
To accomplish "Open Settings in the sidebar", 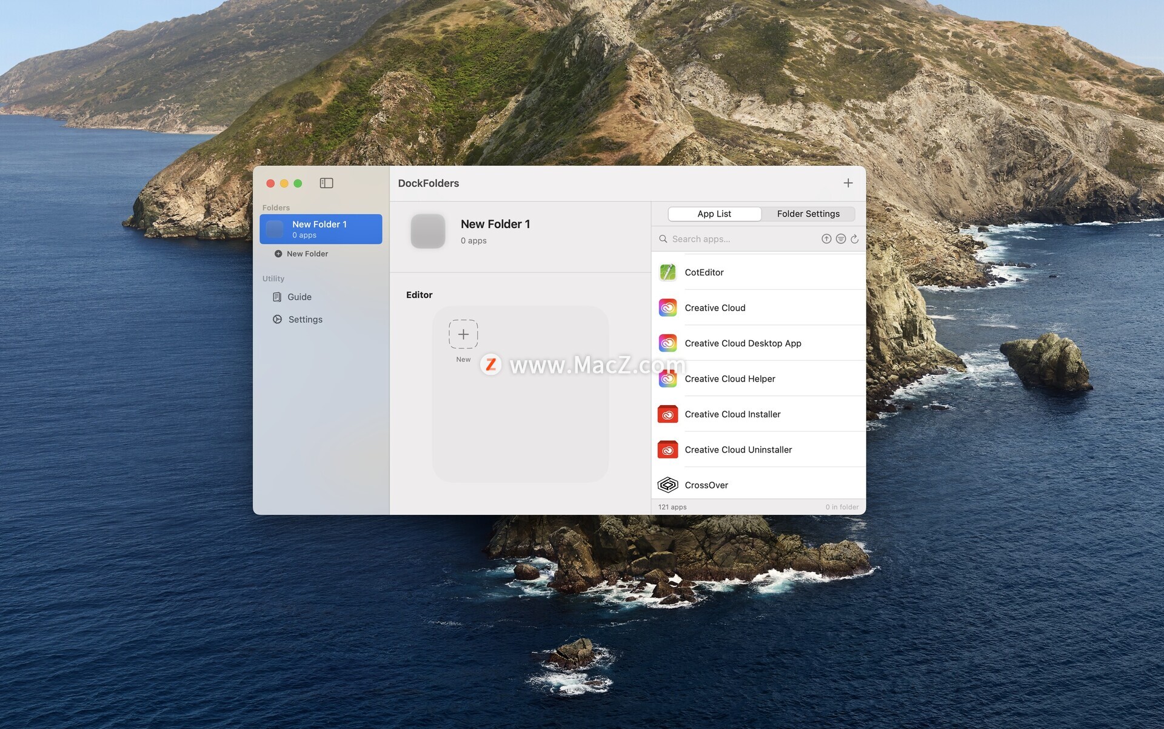I will pos(298,319).
